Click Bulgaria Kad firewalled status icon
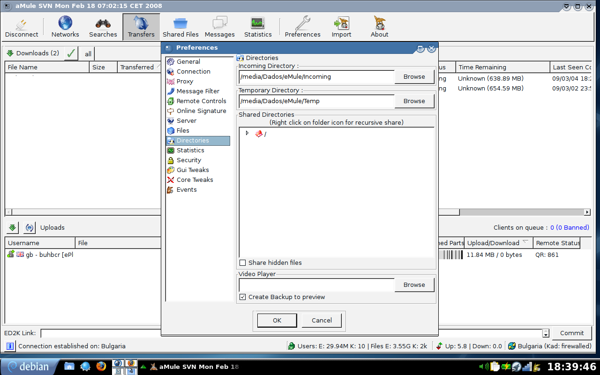The height and width of the screenshot is (375, 600). [512, 346]
